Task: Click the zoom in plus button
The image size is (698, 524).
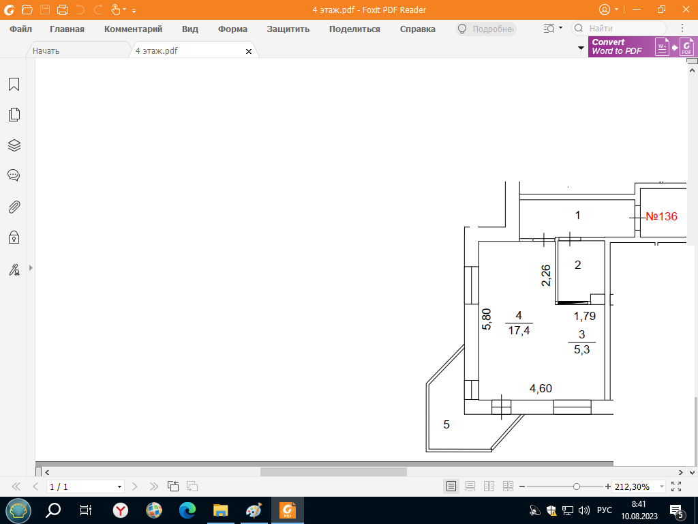Action: (x=607, y=486)
